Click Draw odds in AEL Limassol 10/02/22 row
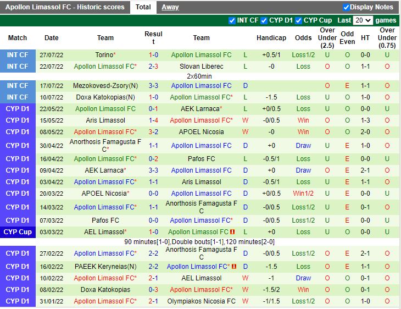 (303, 278)
